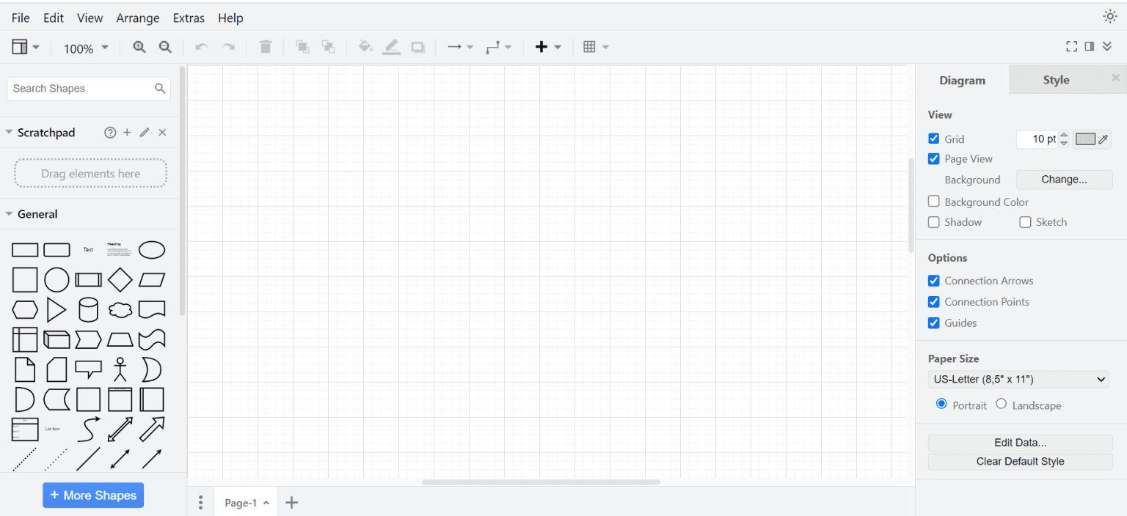Click the grid color swatch
Image resolution: width=1127 pixels, height=516 pixels.
tap(1087, 139)
